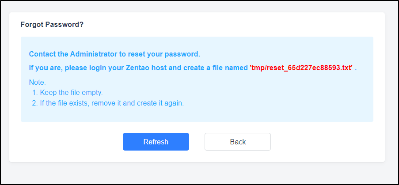This screenshot has width=399, height=185.
Task: Click the 'Note:' label
Action: [x=38, y=82]
